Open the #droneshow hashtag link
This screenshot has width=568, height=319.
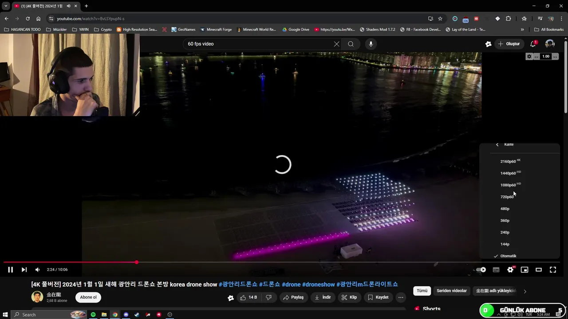click(x=318, y=284)
